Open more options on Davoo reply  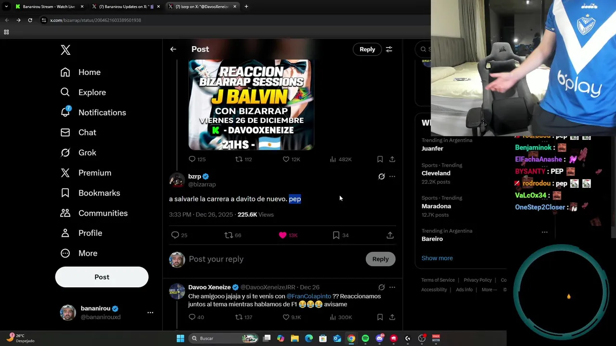click(x=392, y=287)
